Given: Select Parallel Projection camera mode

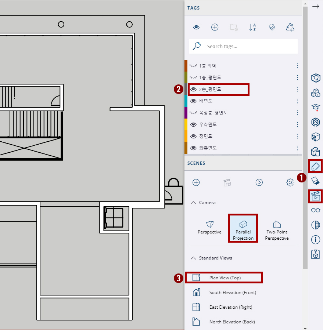Looking at the screenshot, I should 243,228.
